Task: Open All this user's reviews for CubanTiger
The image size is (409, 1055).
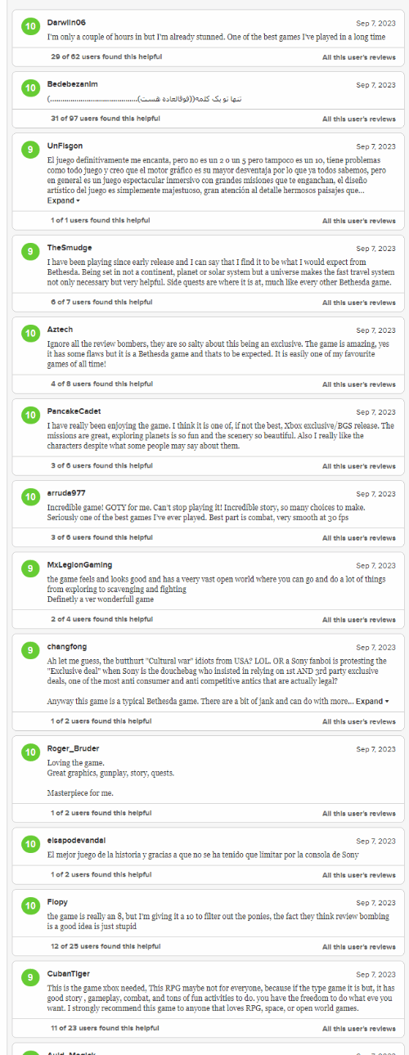Action: 359,1028
